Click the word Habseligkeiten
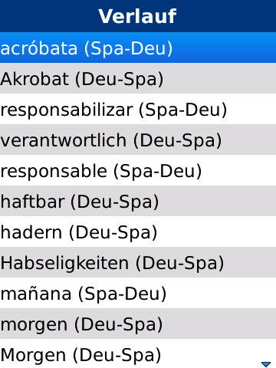The image size is (276, 368). coord(64,264)
